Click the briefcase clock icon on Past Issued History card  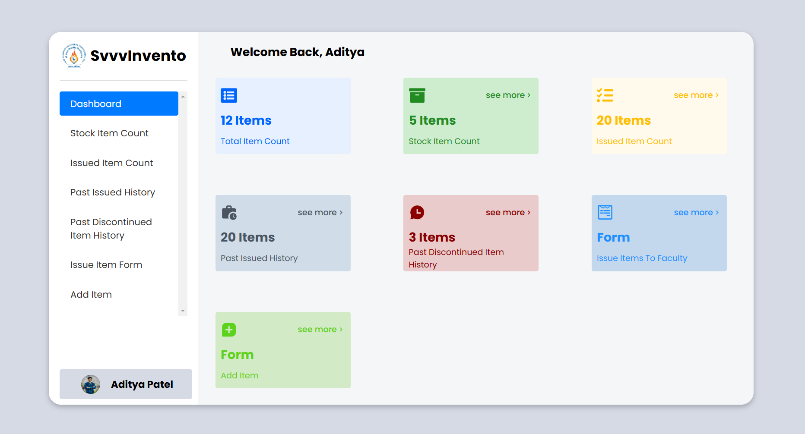[229, 213]
